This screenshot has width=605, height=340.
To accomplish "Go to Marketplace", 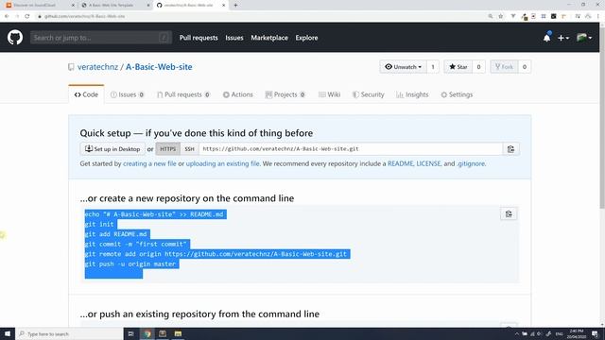I will coord(269,38).
